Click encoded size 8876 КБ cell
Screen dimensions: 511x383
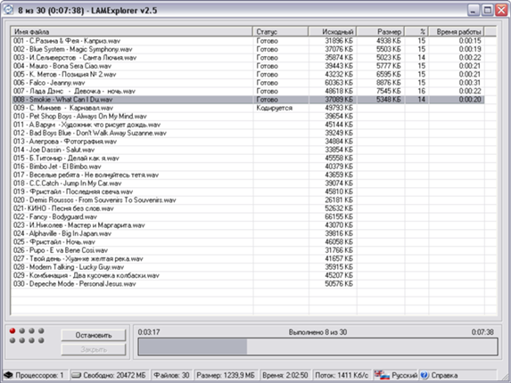(x=389, y=83)
